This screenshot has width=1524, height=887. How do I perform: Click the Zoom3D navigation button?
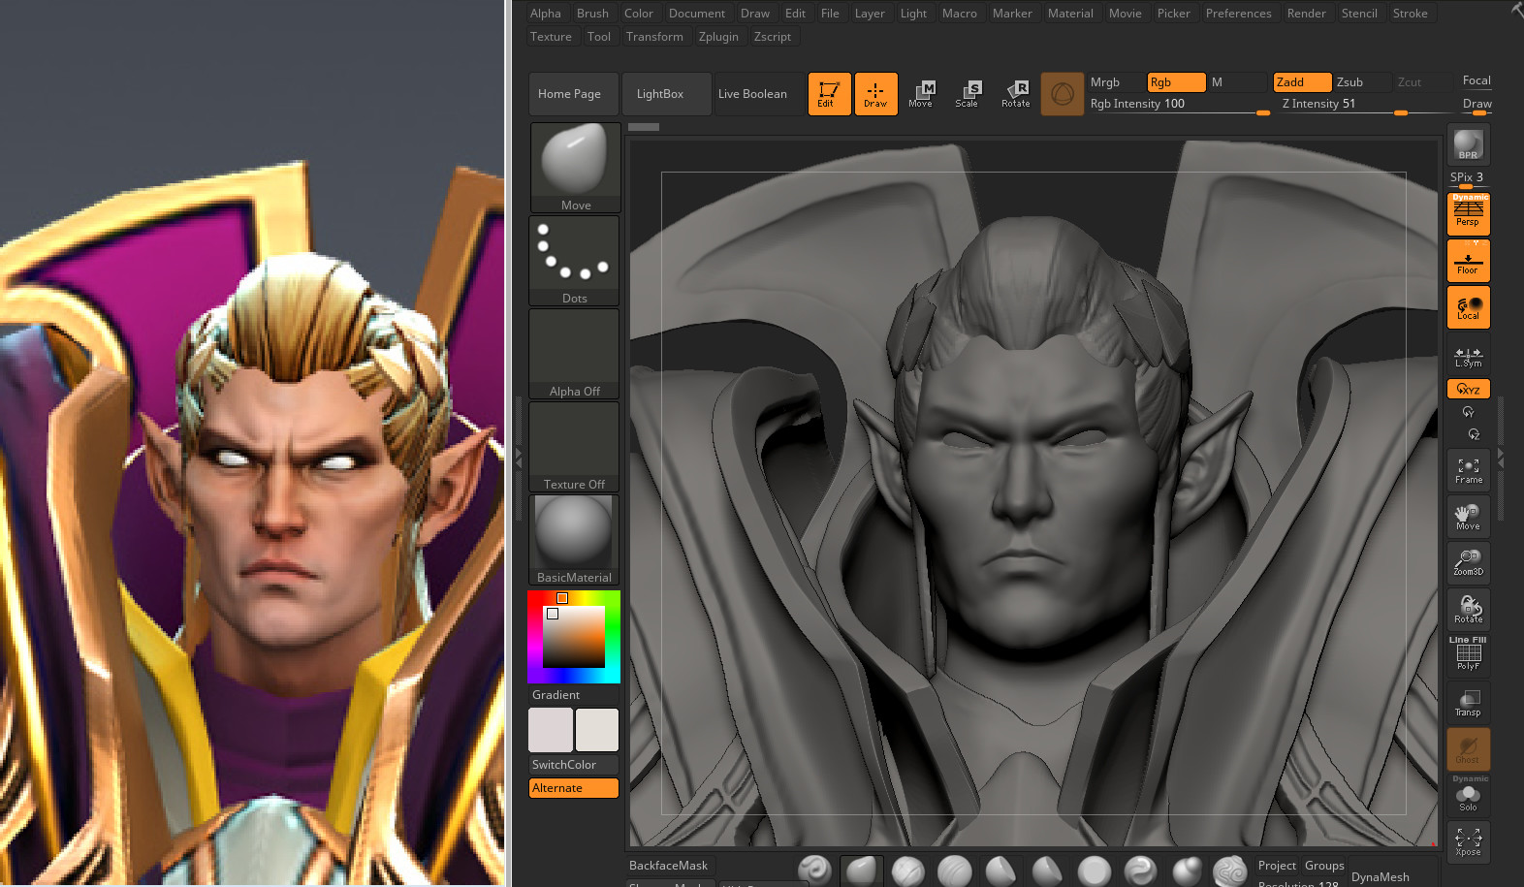[1468, 563]
